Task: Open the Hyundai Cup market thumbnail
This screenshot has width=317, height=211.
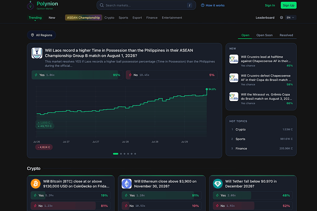Action: pyautogui.click(x=37, y=53)
